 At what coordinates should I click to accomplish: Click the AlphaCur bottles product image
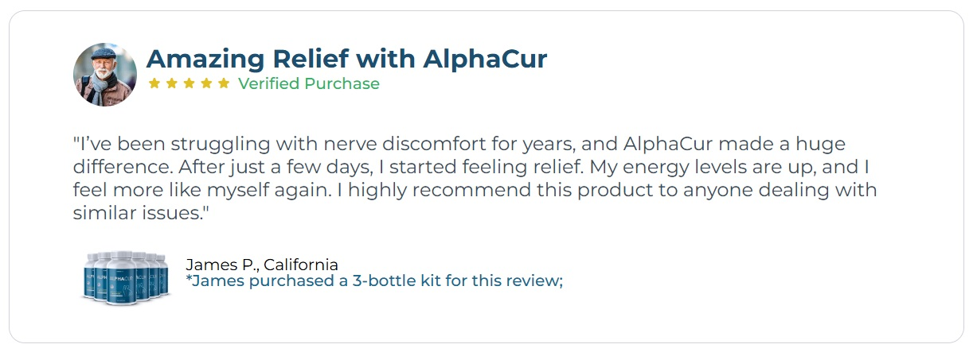click(126, 277)
